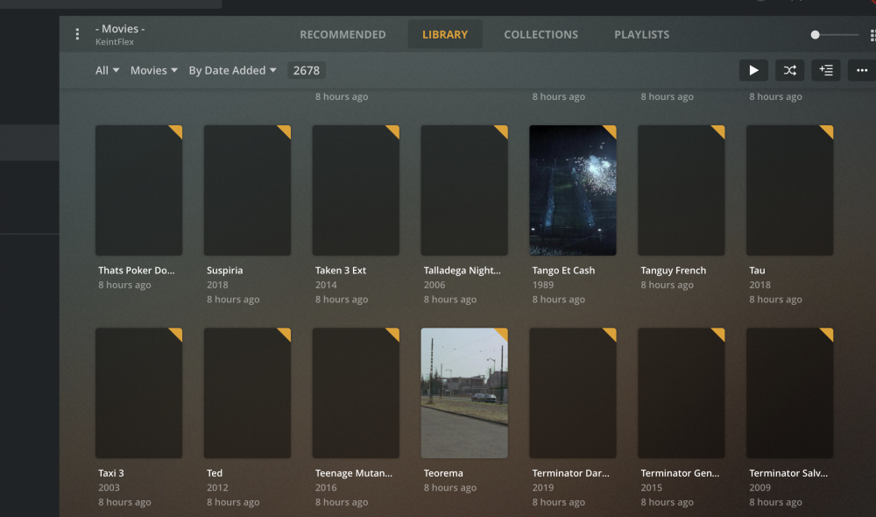
Task: Expand the All filter dropdown
Action: pyautogui.click(x=107, y=70)
